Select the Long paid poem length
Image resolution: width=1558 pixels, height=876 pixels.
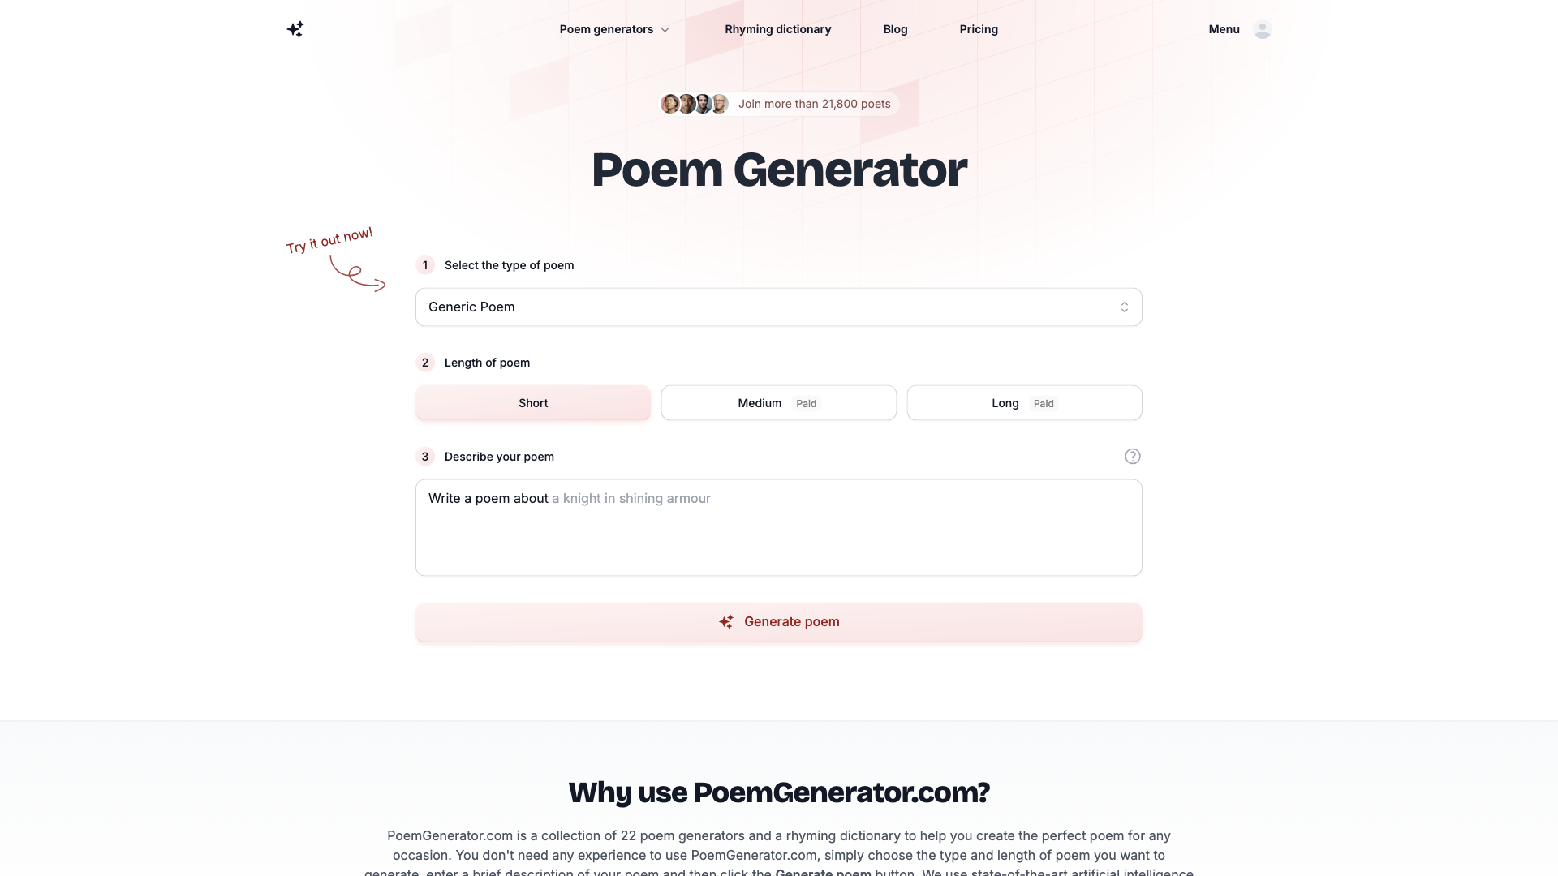(x=1024, y=402)
